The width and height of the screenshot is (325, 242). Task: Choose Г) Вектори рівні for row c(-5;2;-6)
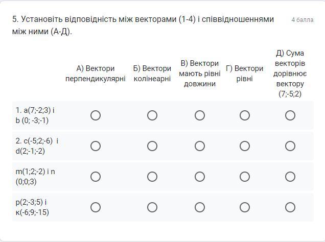pos(245,146)
